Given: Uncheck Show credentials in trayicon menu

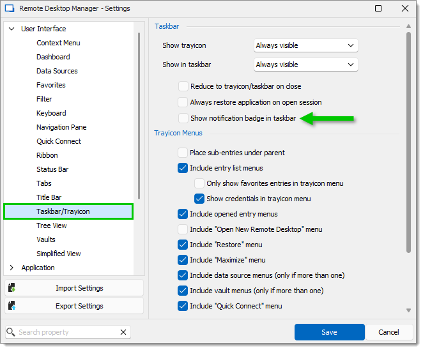Looking at the screenshot, I should (199, 199).
